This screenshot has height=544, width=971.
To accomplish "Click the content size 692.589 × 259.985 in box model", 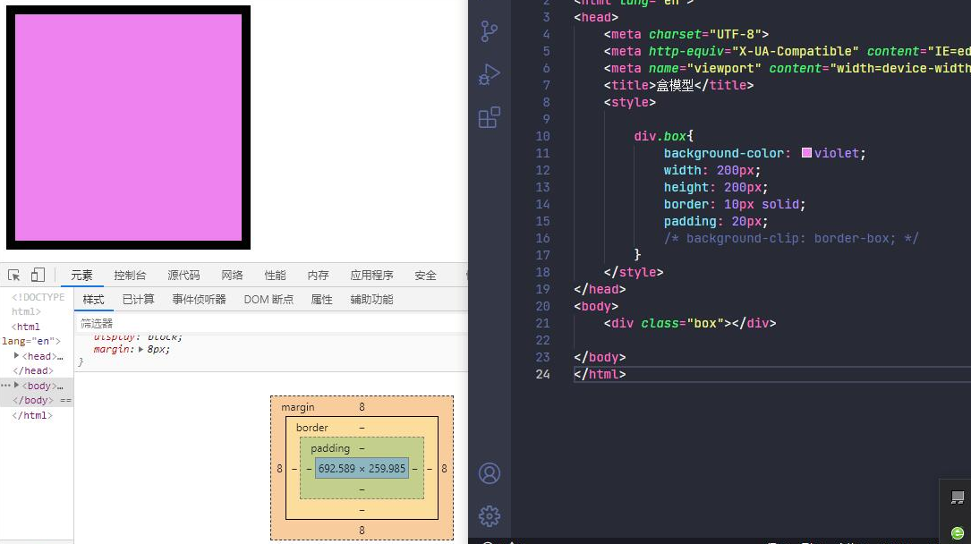I will 362,469.
